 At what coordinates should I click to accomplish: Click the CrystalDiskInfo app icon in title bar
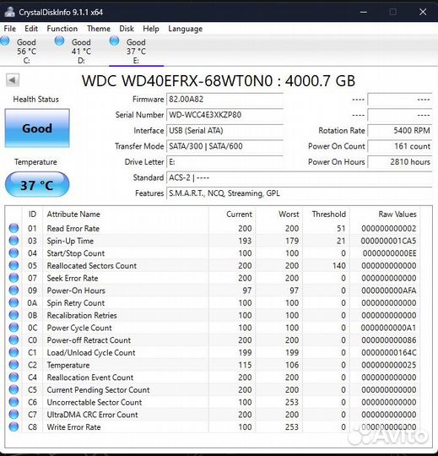(10, 12)
